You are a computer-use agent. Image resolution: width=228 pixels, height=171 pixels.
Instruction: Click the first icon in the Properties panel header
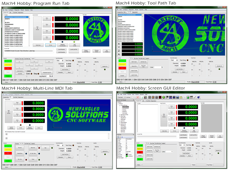pos(118,137)
